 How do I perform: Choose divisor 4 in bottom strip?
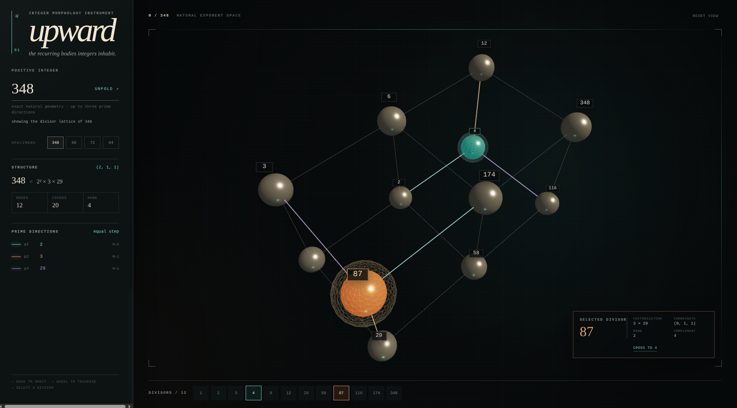point(253,393)
